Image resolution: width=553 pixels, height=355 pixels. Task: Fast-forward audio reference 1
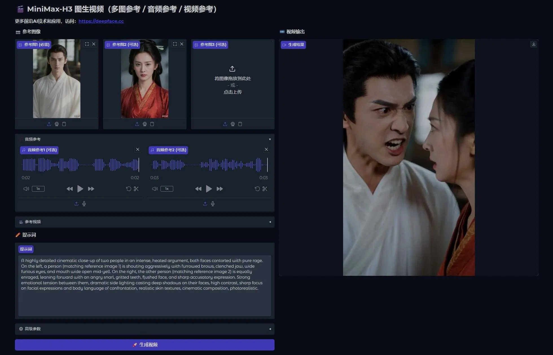91,189
